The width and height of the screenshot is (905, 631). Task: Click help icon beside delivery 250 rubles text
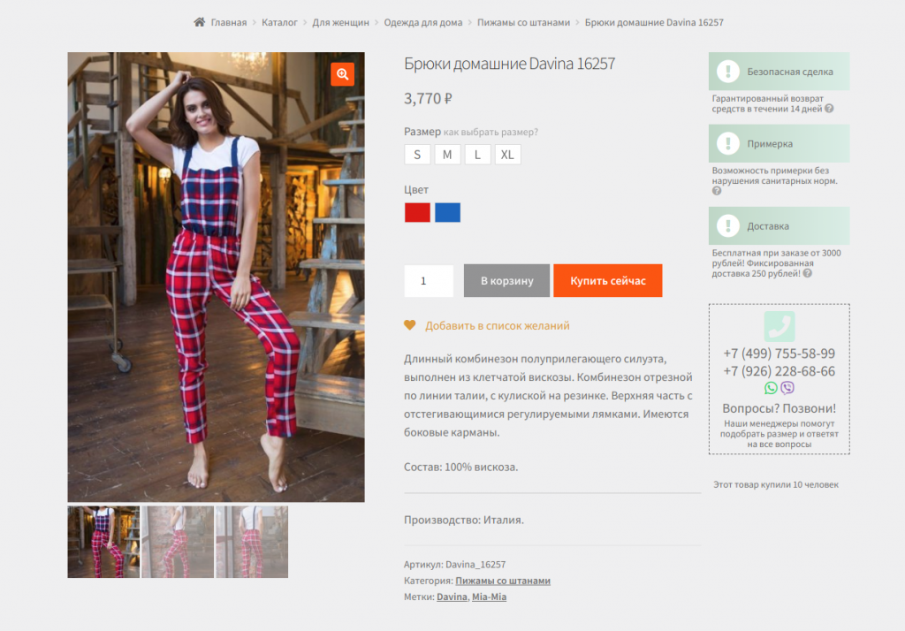(x=808, y=274)
